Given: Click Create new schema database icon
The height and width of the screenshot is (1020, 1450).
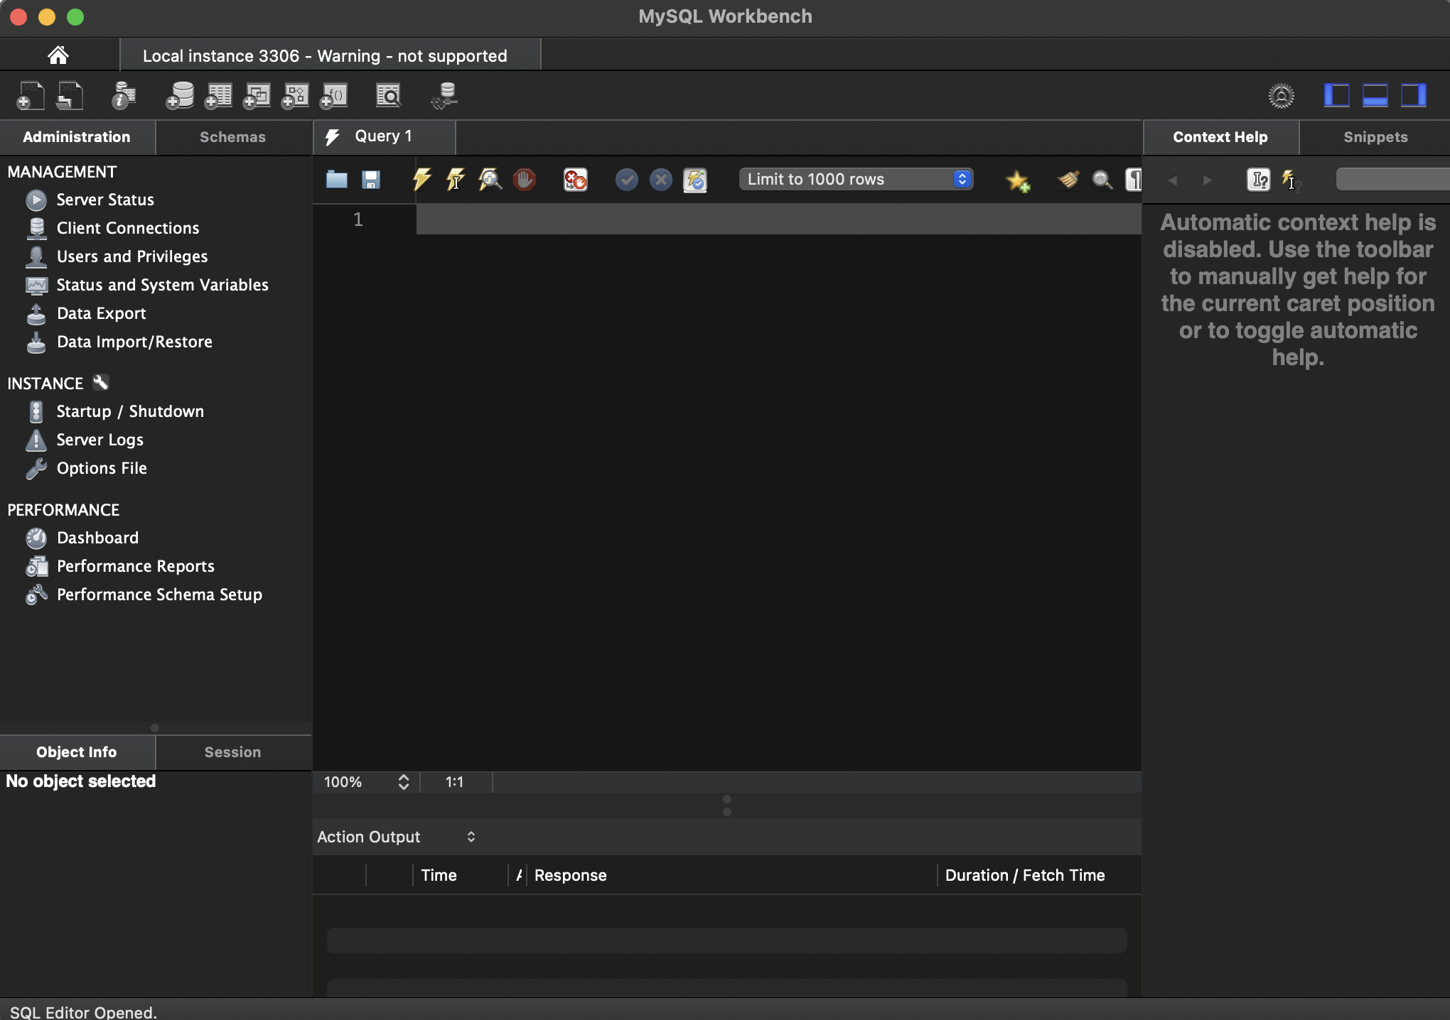Looking at the screenshot, I should click(x=180, y=95).
